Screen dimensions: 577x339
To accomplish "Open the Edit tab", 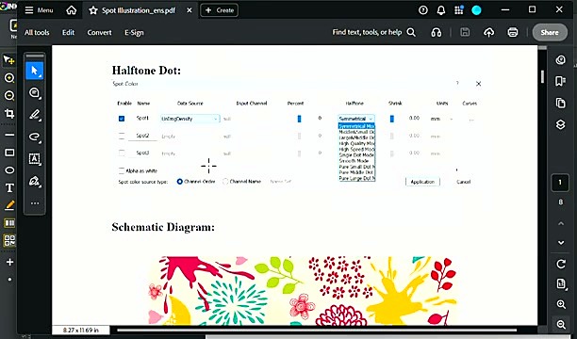I will pos(68,32).
